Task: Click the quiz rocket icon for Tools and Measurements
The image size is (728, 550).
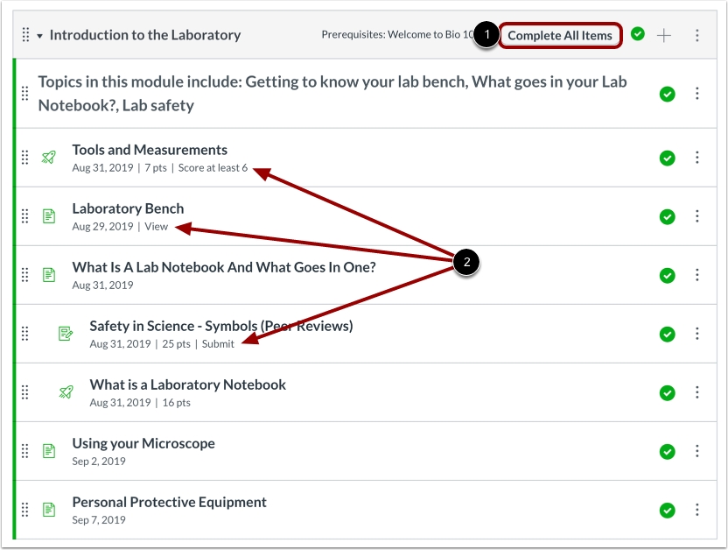Action: pyautogui.click(x=49, y=158)
